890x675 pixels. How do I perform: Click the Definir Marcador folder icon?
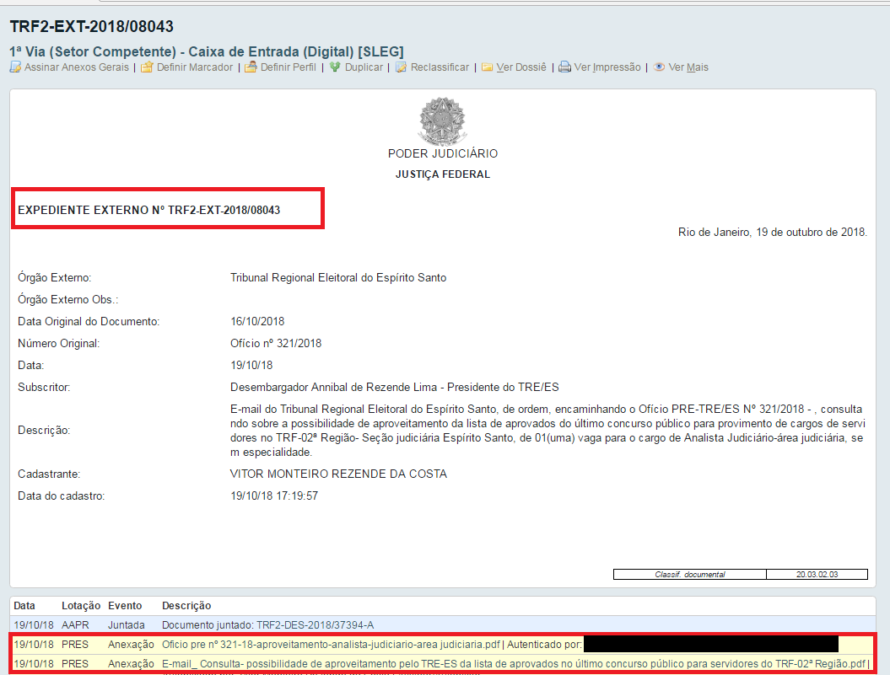point(147,67)
